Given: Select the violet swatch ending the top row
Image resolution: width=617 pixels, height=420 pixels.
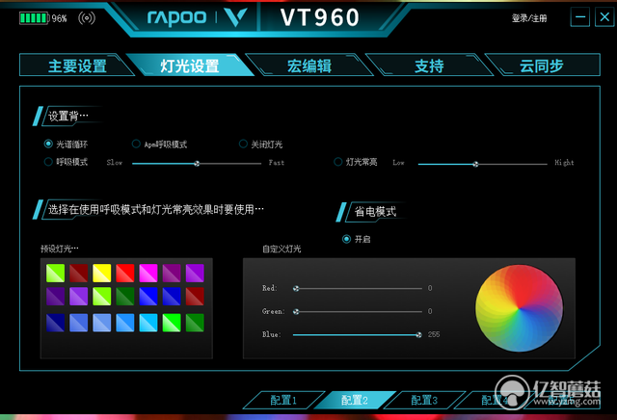Looking at the screenshot, I should click(x=195, y=273).
